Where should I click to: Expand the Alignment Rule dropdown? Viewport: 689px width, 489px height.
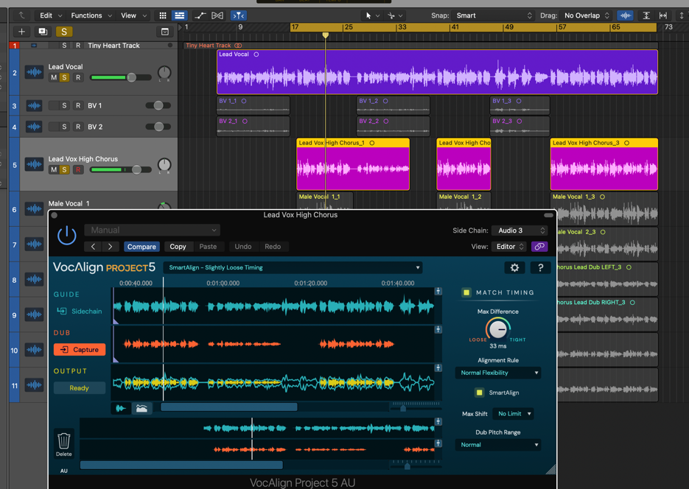point(498,373)
